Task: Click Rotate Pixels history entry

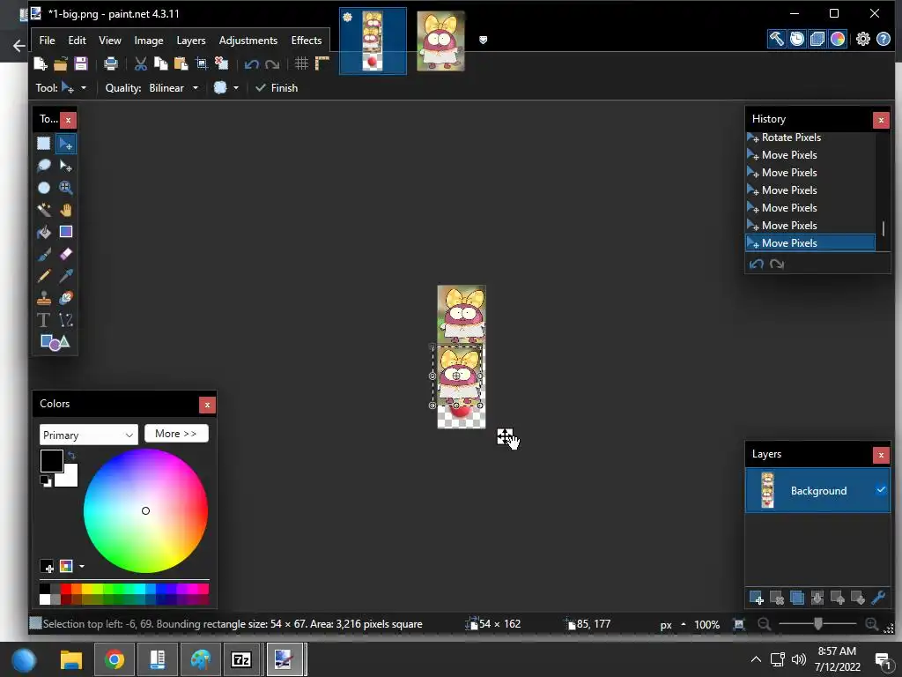Action: [810, 138]
